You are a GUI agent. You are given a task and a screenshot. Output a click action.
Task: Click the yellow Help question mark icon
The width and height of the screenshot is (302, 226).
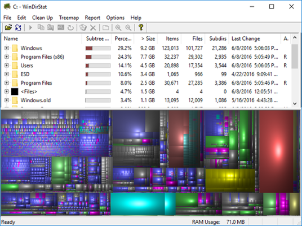tap(141, 28)
